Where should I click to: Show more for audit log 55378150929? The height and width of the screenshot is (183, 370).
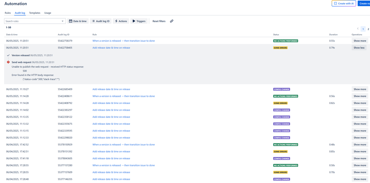point(360,144)
